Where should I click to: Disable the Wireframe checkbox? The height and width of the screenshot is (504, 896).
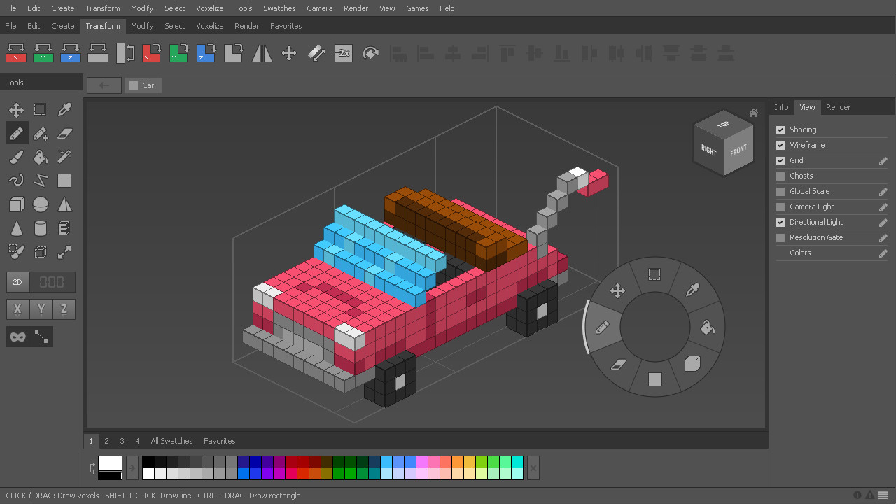coord(780,145)
